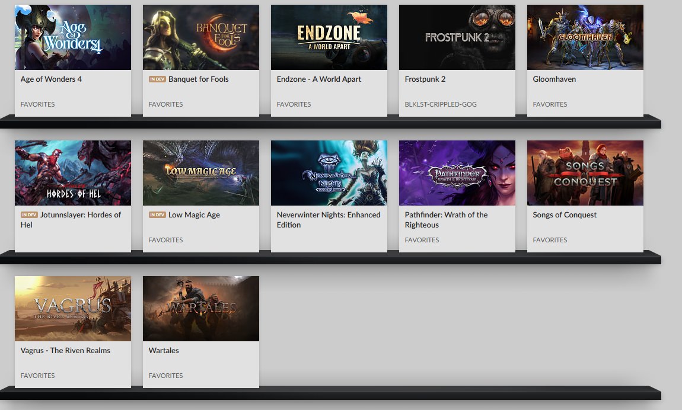
Task: Open the Age of Wonders 4 cover art
Action: click(72, 37)
